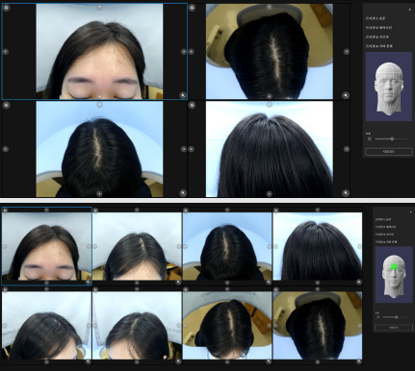Click the button below the upper panel slider

coord(389,152)
